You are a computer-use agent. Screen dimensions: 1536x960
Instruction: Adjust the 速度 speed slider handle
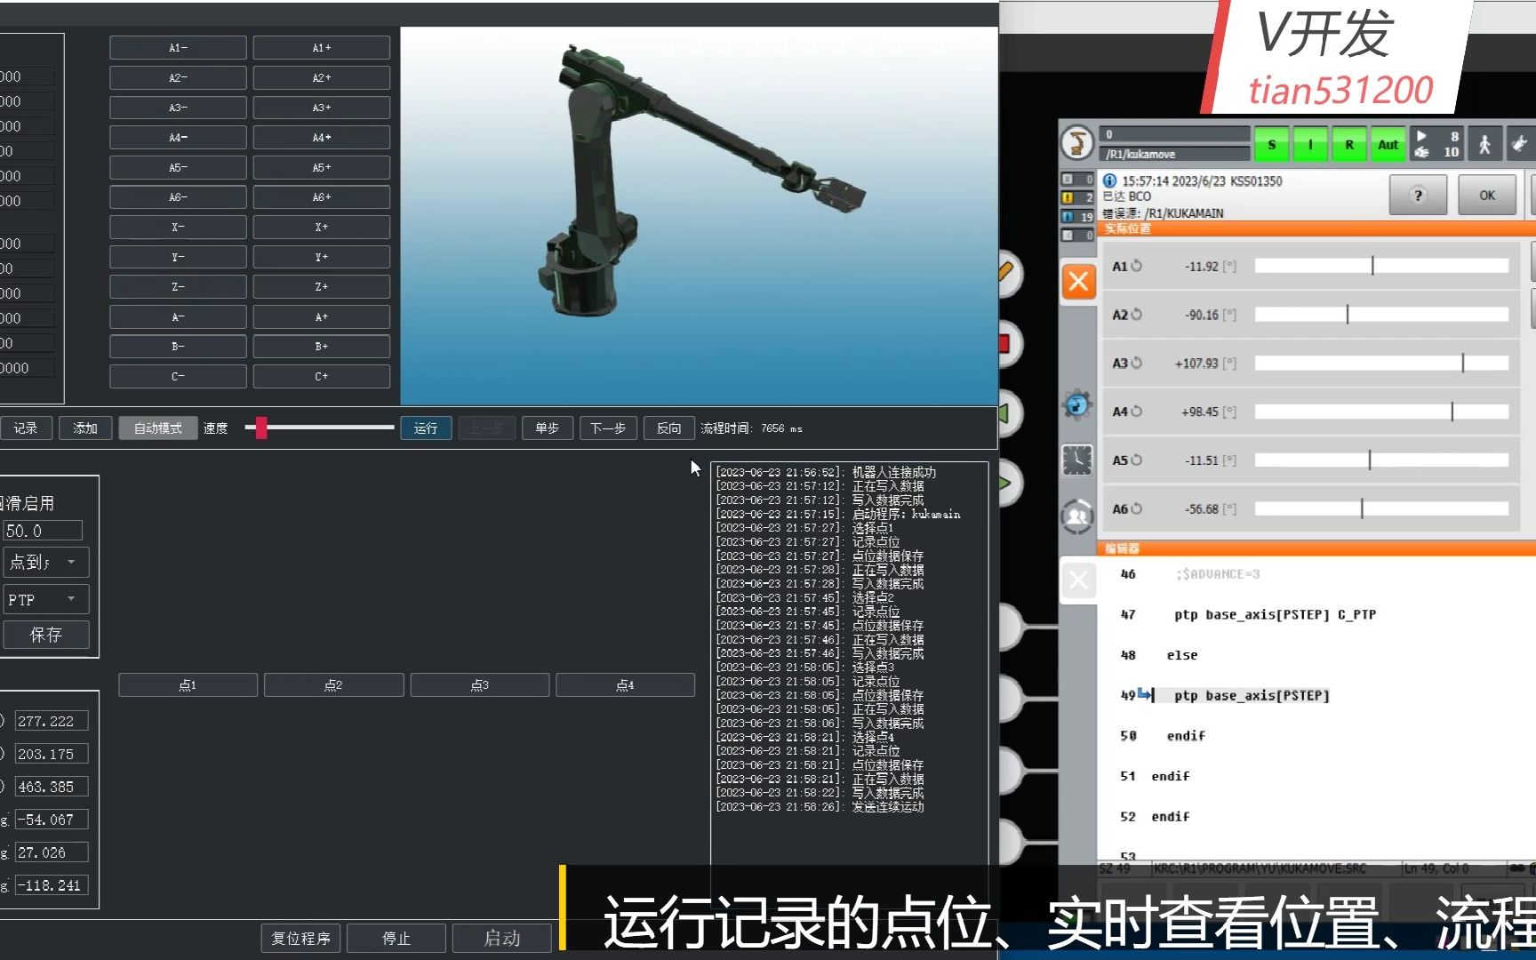point(261,428)
